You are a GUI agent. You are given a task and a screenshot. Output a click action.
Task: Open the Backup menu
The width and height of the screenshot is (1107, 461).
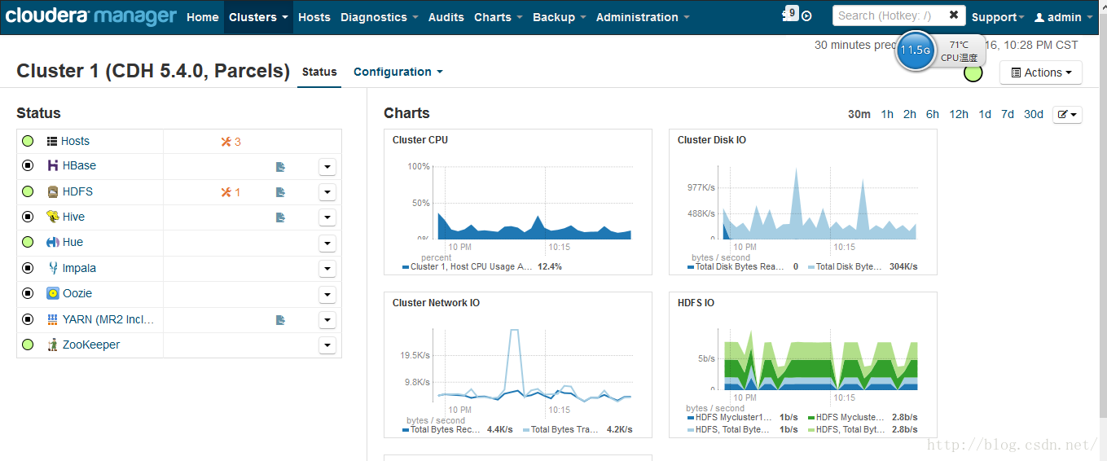click(x=560, y=17)
